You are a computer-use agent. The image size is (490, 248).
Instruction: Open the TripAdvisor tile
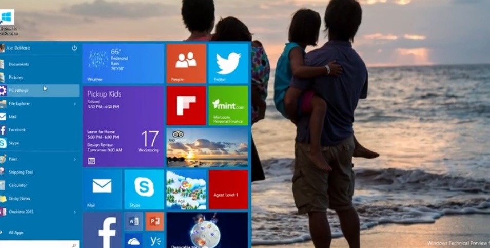207,147
